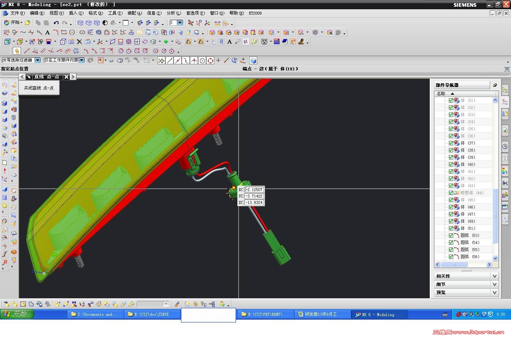The width and height of the screenshot is (511, 337).
Task: Select the hexagon polygon tool
Action: pos(72,32)
